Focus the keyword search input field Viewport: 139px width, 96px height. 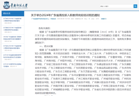[x=117, y=6]
